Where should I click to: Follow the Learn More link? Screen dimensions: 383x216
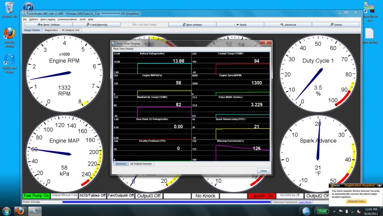tap(305, 202)
